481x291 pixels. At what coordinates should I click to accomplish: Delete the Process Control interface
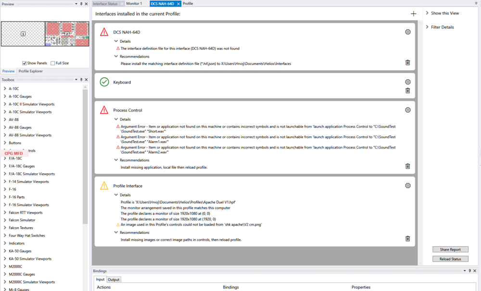pos(408,167)
